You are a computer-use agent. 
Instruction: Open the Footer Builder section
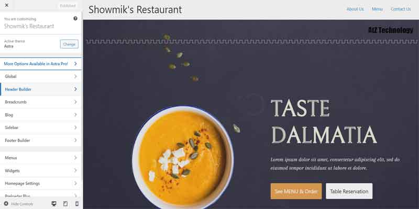(41, 141)
